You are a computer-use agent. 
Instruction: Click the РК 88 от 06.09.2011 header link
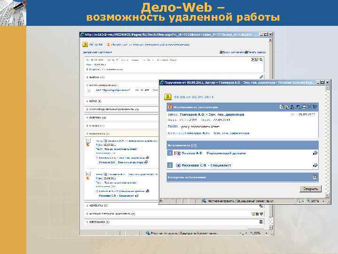click(194, 97)
